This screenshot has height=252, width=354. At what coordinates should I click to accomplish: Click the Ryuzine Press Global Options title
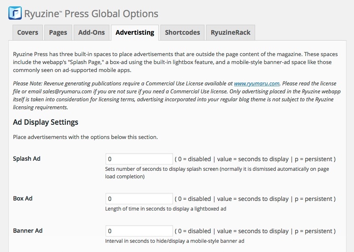[91, 14]
